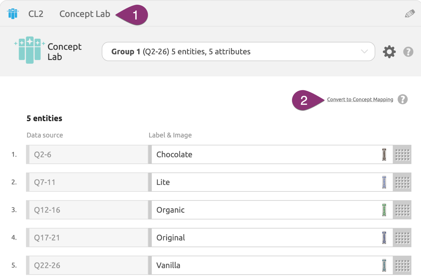This screenshot has width=421, height=276.
Task: Click grid handle for Lite row
Action: tap(402, 182)
